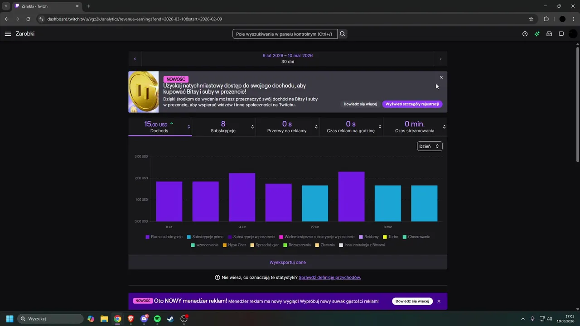
Task: Open Steam from the taskbar
Action: coord(170,319)
